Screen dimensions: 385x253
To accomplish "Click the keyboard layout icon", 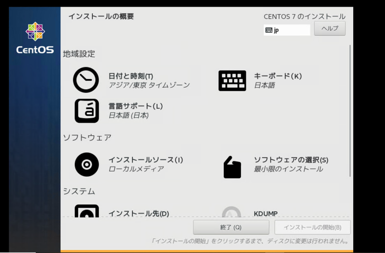I will [x=232, y=81].
